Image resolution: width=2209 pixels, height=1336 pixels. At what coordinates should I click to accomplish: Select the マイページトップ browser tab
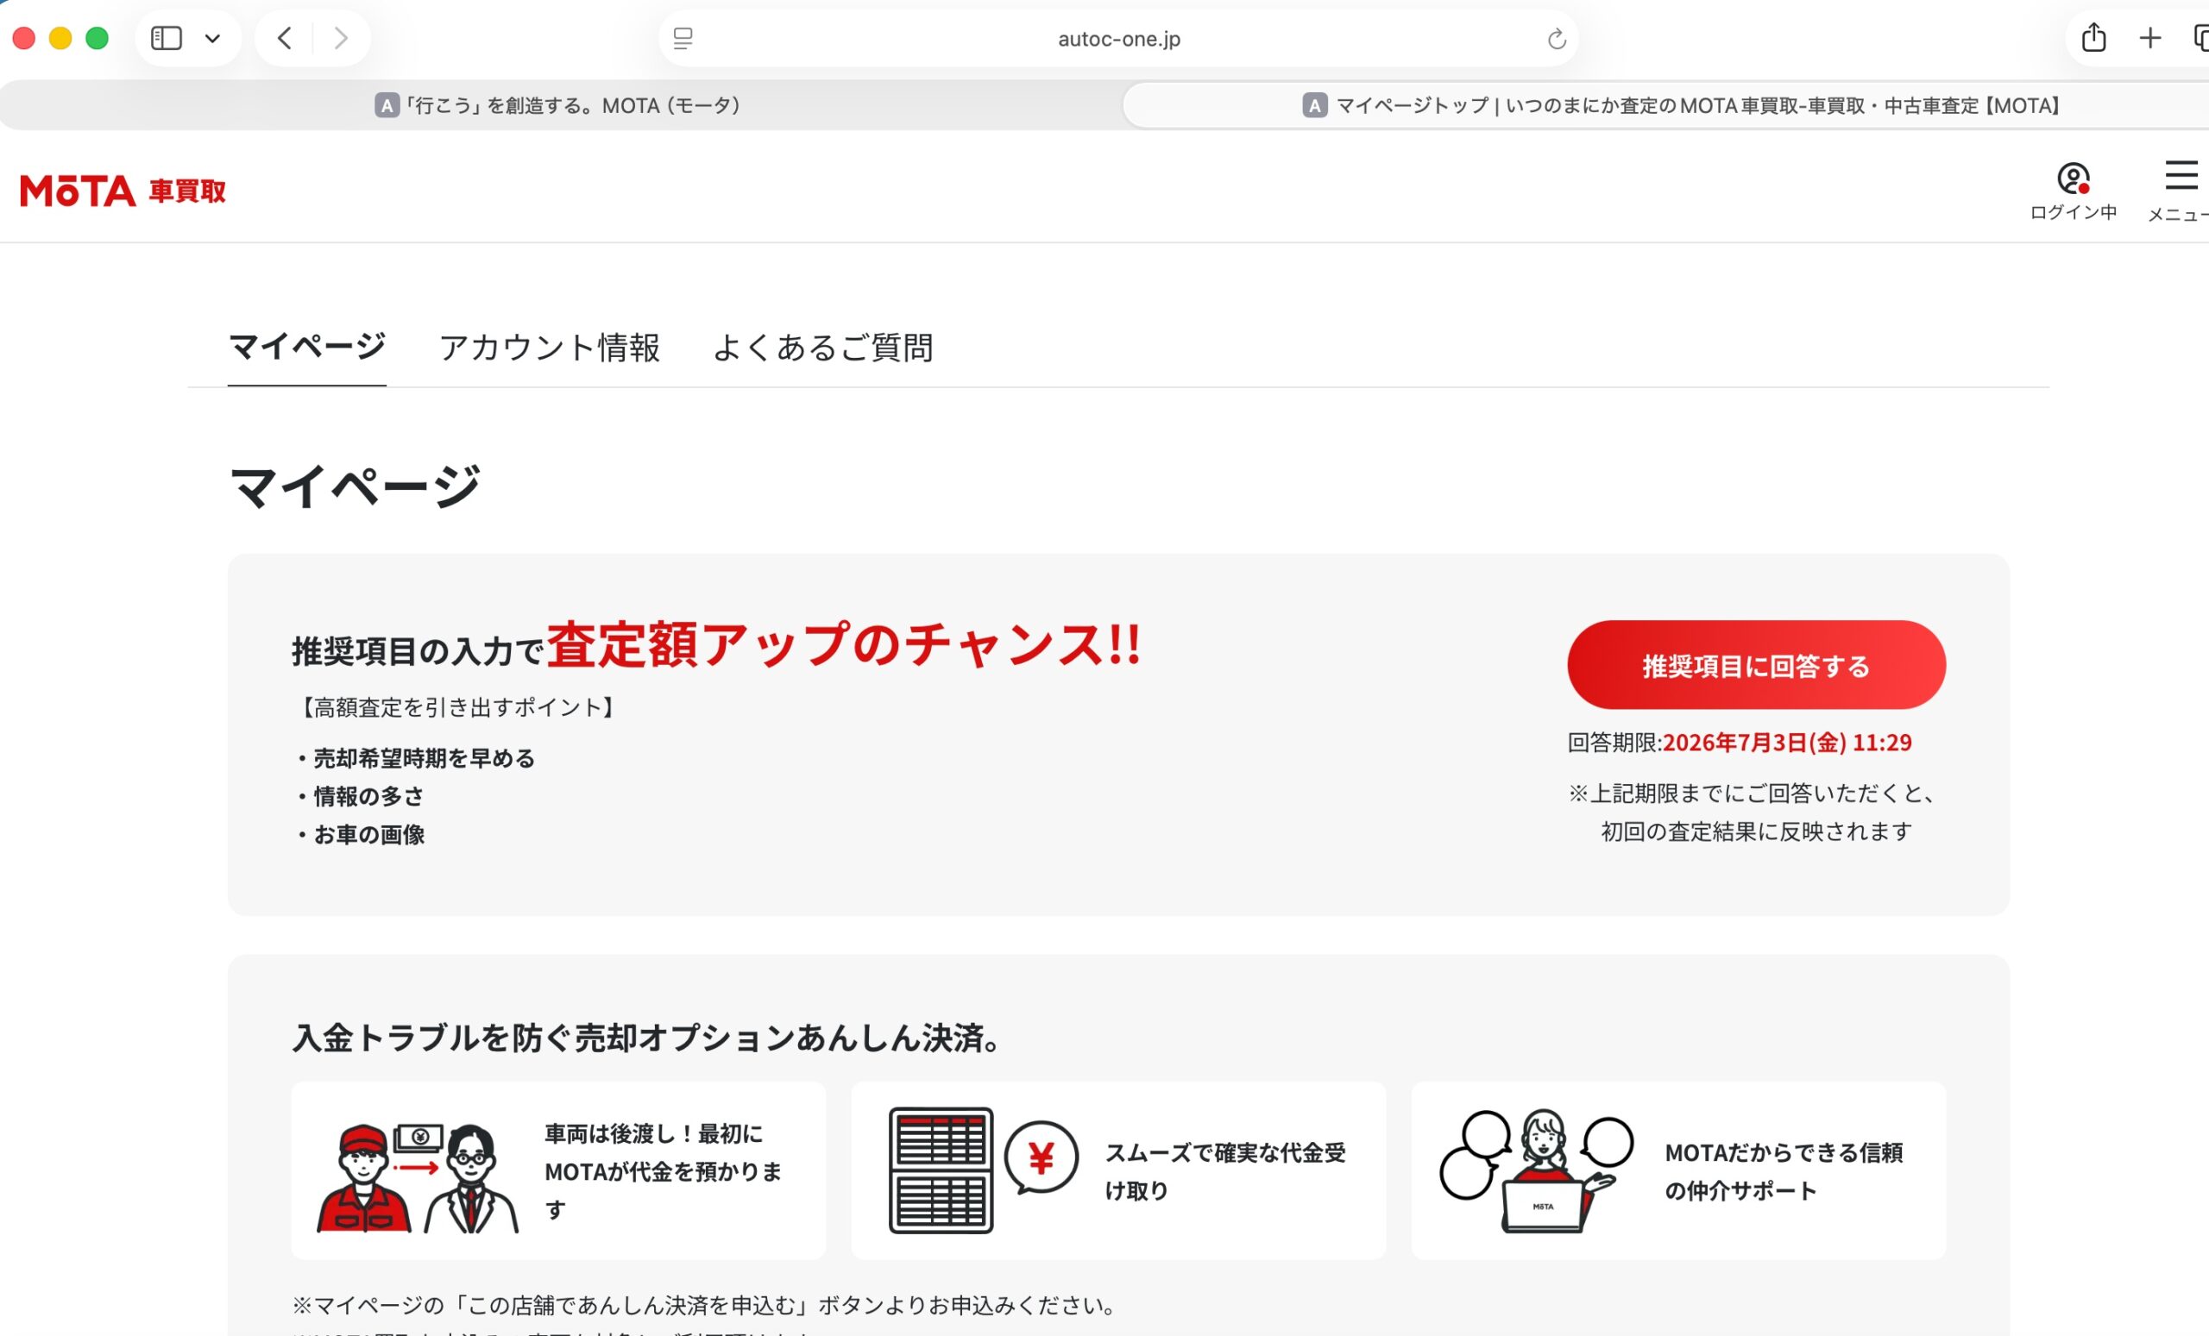(1665, 106)
